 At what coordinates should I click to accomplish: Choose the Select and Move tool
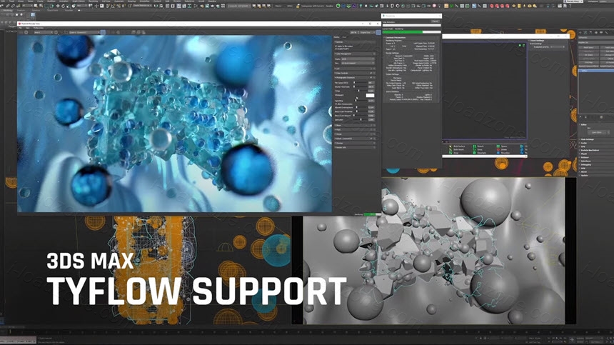tap(58, 6)
